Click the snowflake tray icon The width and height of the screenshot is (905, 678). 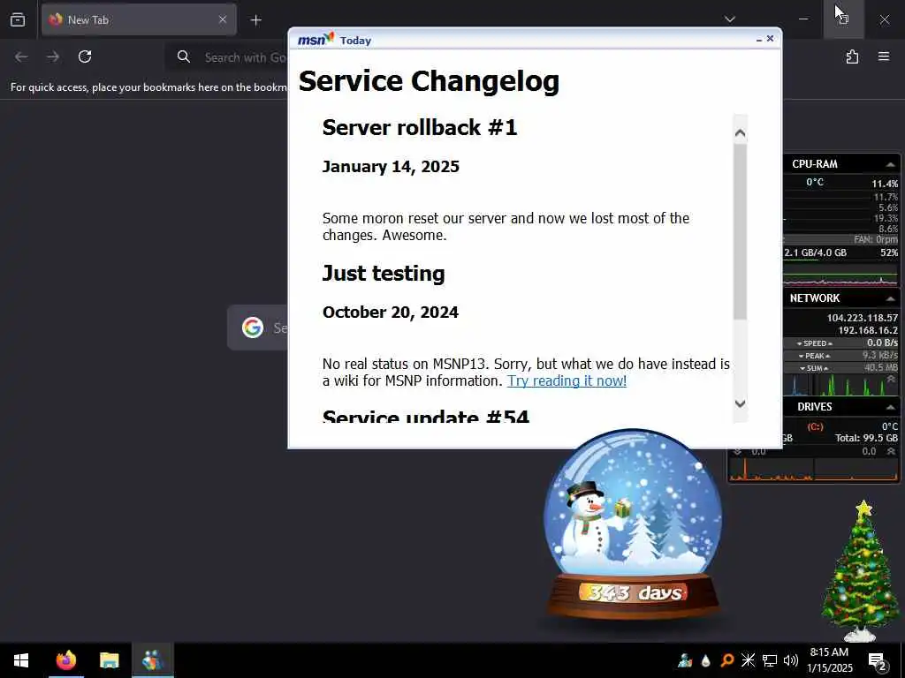(x=748, y=660)
